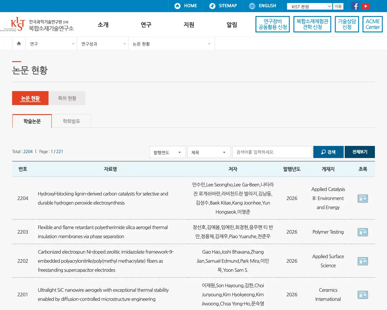Click 기술상담 신청 button
This screenshot has height=310, width=387.
coord(347,24)
